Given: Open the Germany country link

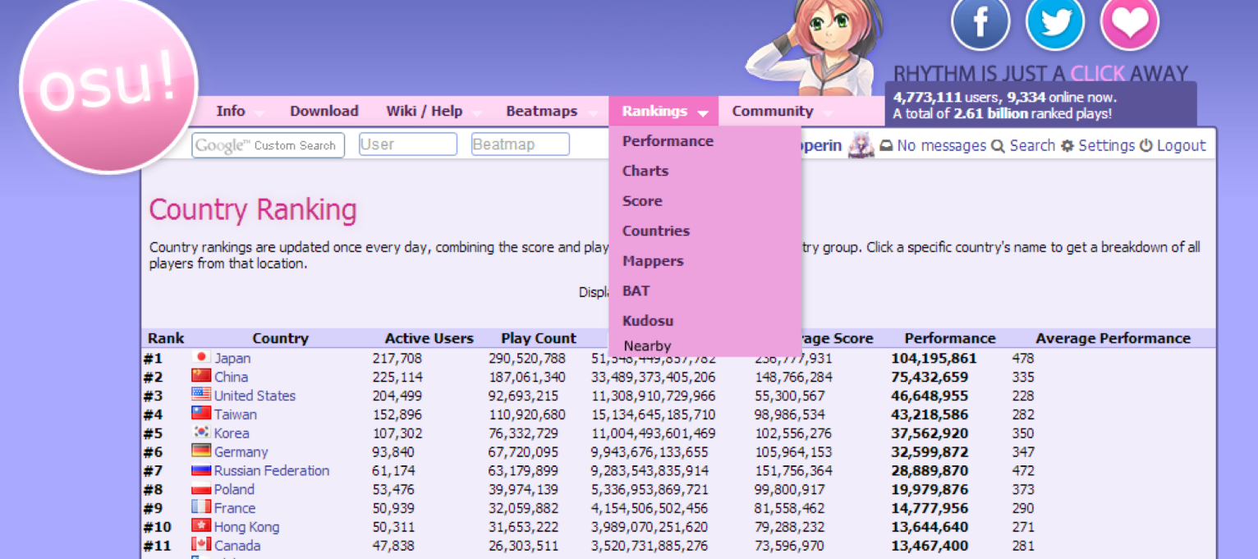Looking at the screenshot, I should point(241,452).
